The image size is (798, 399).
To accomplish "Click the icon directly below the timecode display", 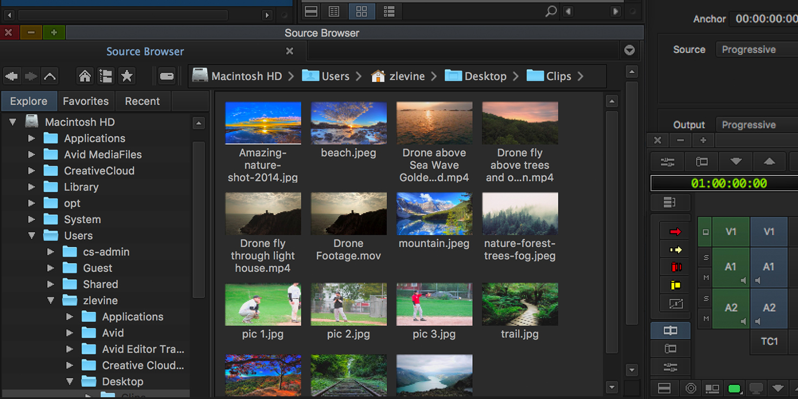I will (670, 202).
